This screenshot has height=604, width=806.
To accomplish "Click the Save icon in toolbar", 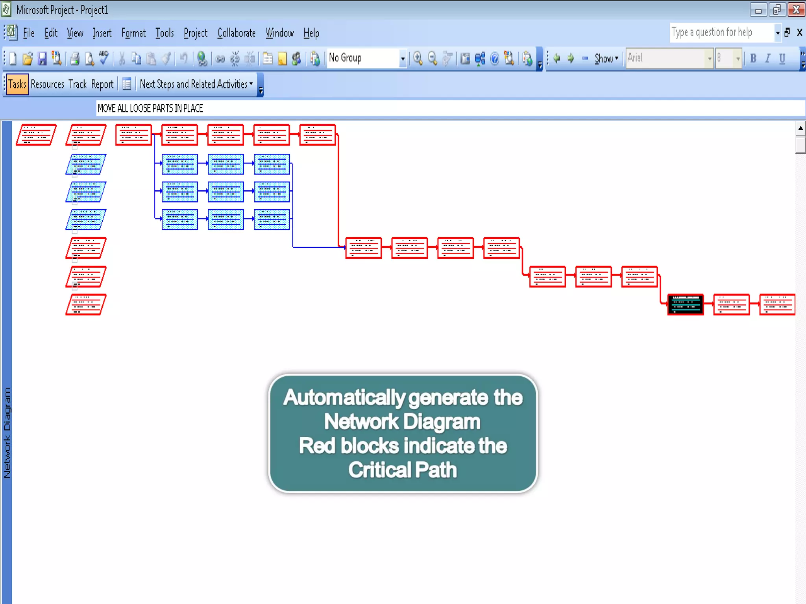I will click(42, 59).
